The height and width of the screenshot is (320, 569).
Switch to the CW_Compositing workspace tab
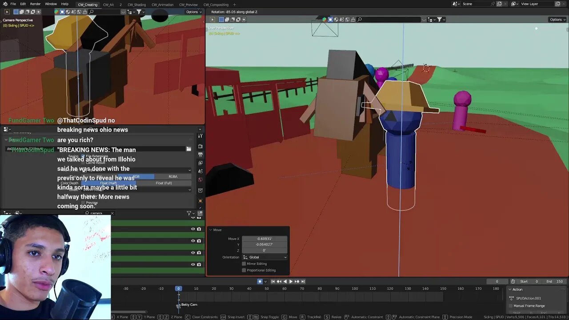pos(216,4)
